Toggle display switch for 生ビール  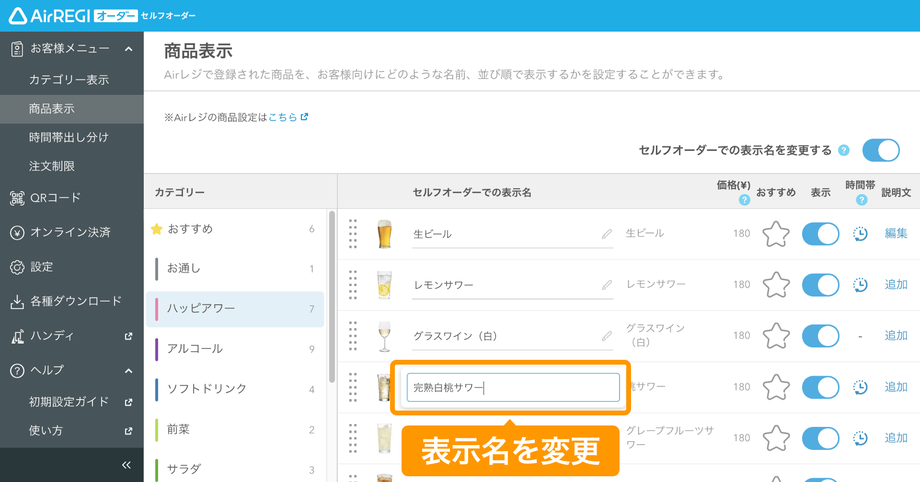tap(820, 234)
